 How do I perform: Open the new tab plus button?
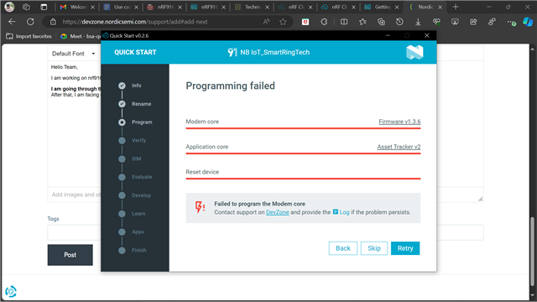click(456, 7)
